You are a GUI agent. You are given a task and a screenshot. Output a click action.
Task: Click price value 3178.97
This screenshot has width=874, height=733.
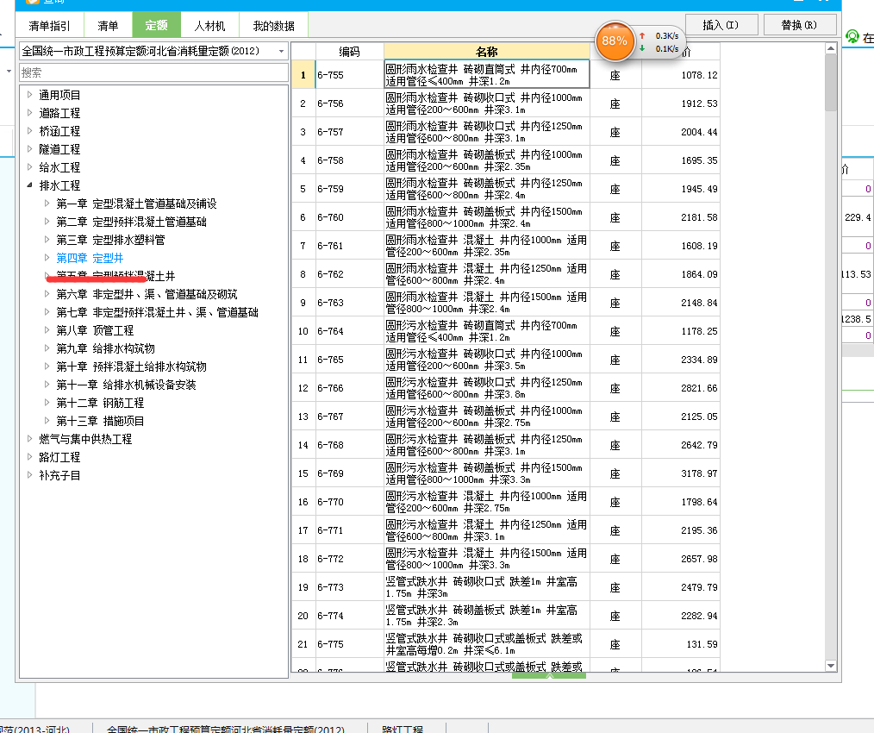(699, 473)
